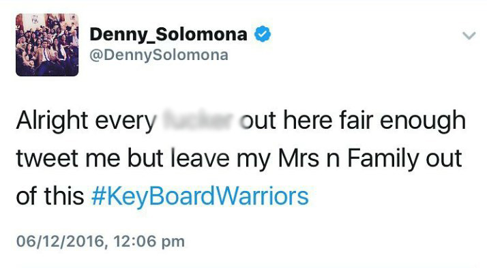Open the #KeyBoardWarriors hashtag
The image size is (487, 268).
coord(200,196)
